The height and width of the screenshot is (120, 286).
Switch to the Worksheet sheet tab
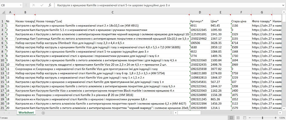point(26,113)
